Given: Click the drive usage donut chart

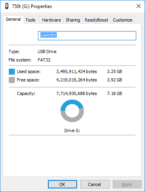Looking at the screenshot, I should pos(72,111).
